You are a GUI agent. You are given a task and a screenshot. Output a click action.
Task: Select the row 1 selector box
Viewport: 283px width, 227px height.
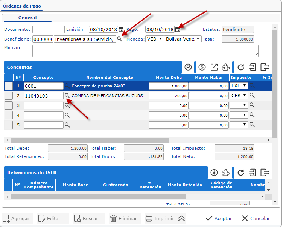tap(8, 86)
